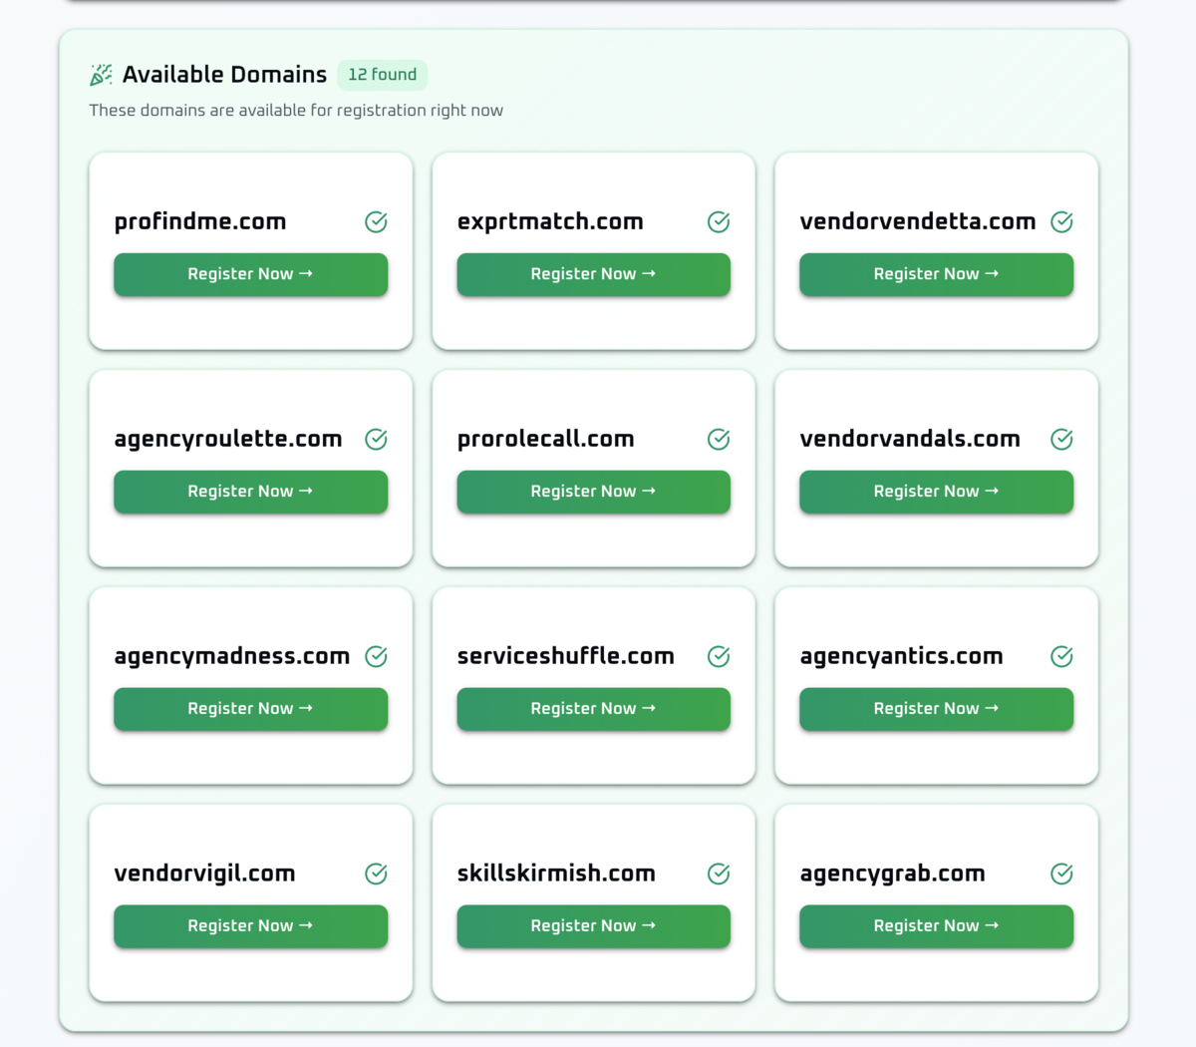1196x1047 pixels.
Task: Register the profindme.com domain
Action: click(250, 274)
